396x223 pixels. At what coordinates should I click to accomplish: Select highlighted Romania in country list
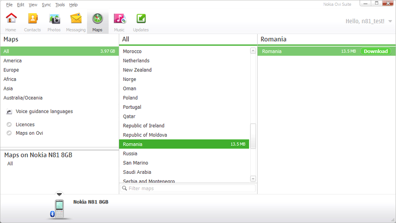184,144
